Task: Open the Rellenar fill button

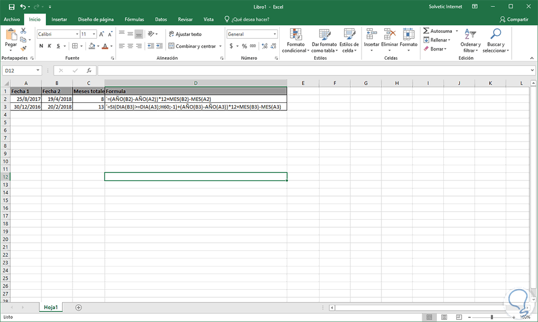Action: coord(437,40)
